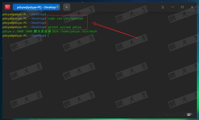
Task: Click the red arrow annotation head
Action: coord(95,24)
